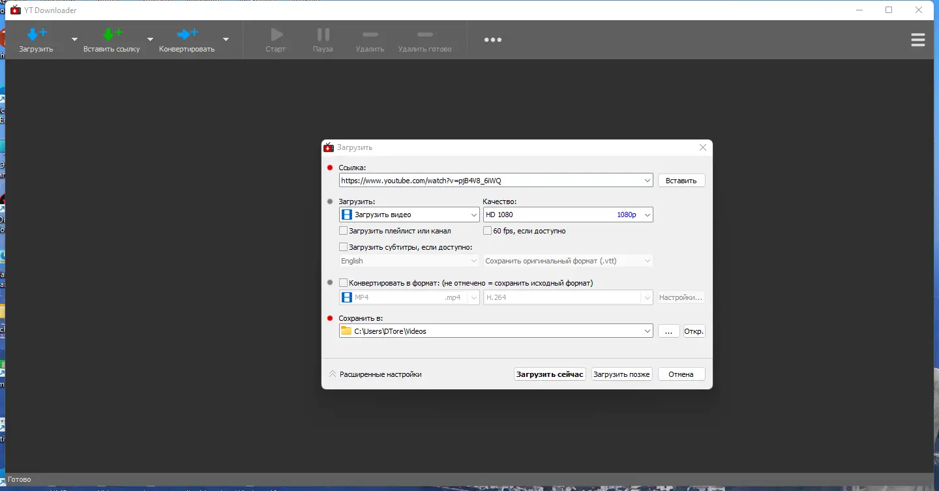Click the Удалить toolbar icon
Viewport: 939px width, 491px height.
point(370,39)
